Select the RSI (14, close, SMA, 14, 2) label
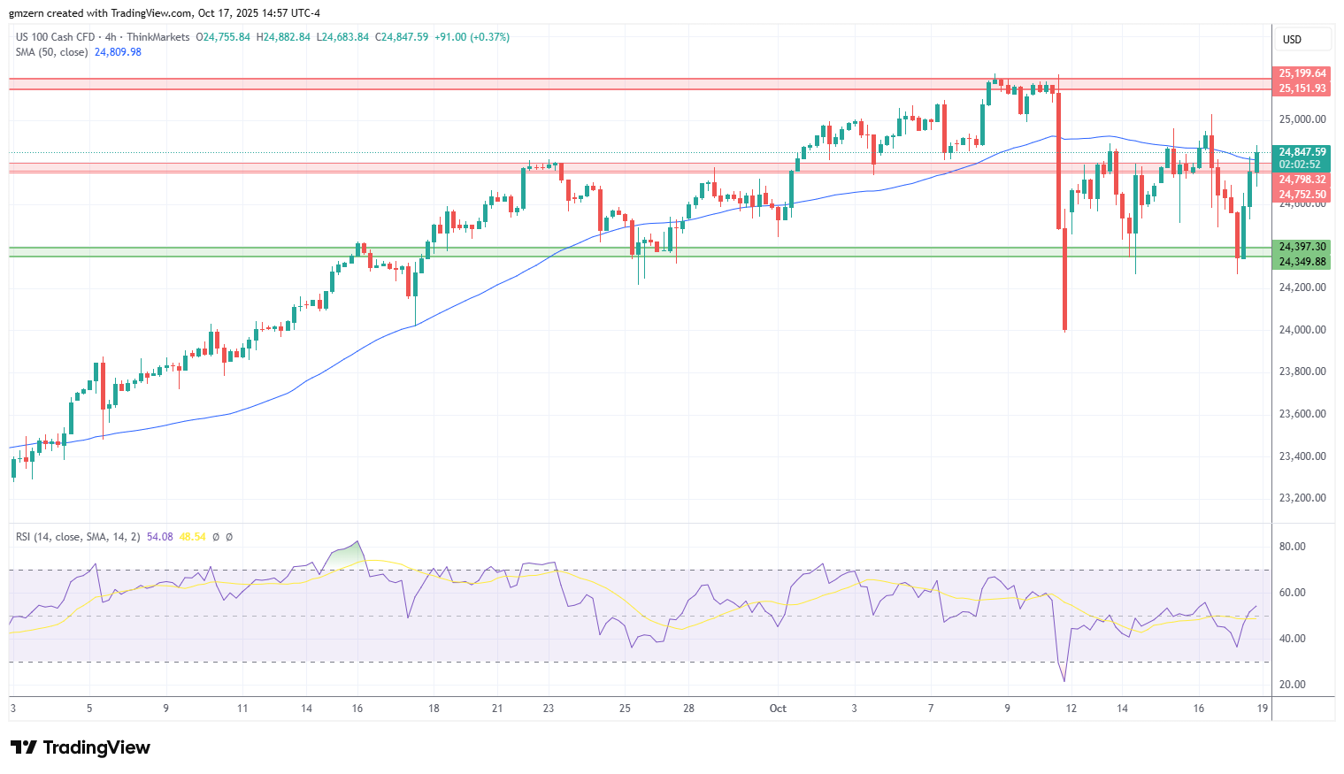The image size is (1344, 774). tap(78, 537)
